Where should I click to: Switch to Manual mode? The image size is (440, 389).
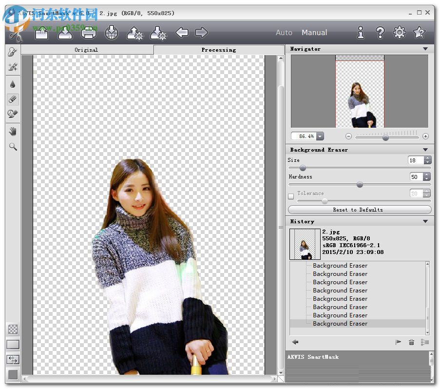pos(314,33)
